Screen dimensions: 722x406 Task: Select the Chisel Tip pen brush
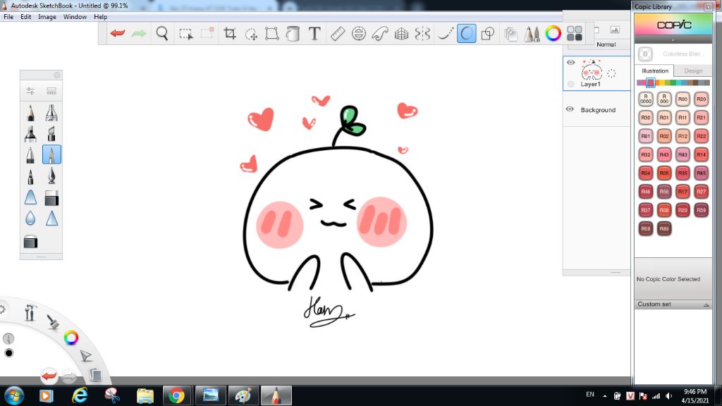[51, 134]
